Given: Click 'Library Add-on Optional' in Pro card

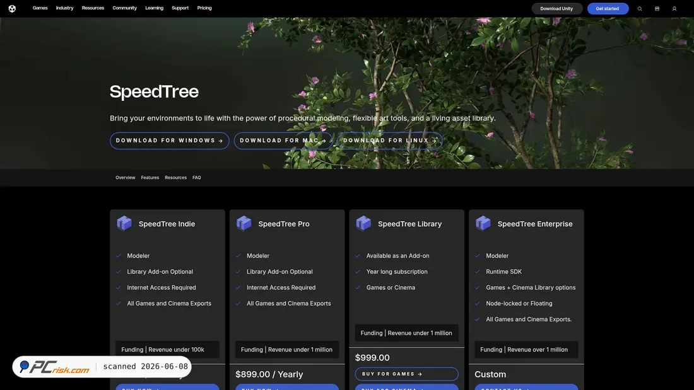Looking at the screenshot, I should [x=279, y=272].
